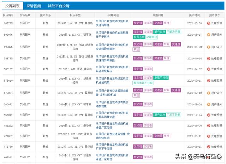Click the 处理反馈 icon for complaint 481222
This screenshot has height=164, width=226.
tap(208, 125)
